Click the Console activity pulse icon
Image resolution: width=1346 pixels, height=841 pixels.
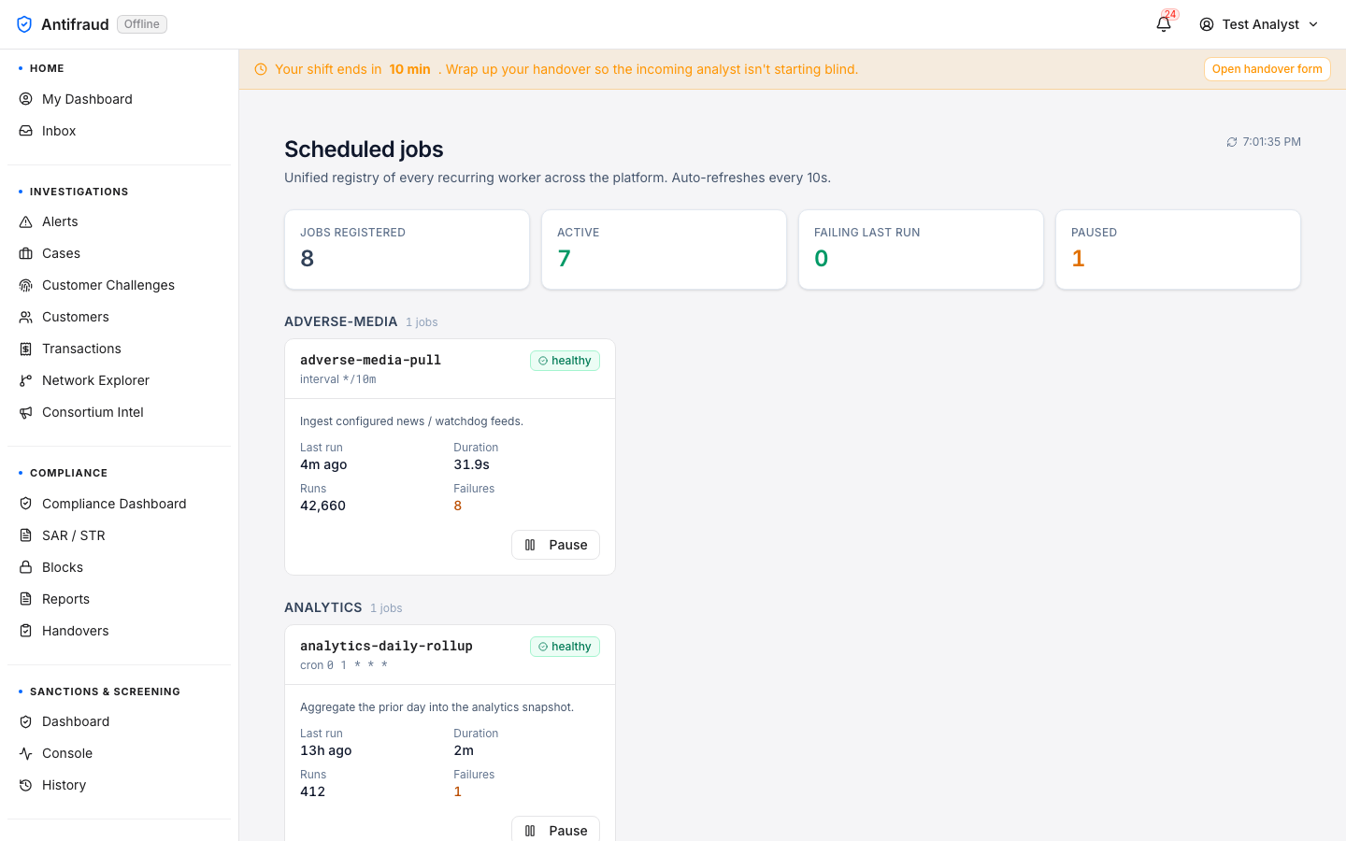(x=26, y=753)
